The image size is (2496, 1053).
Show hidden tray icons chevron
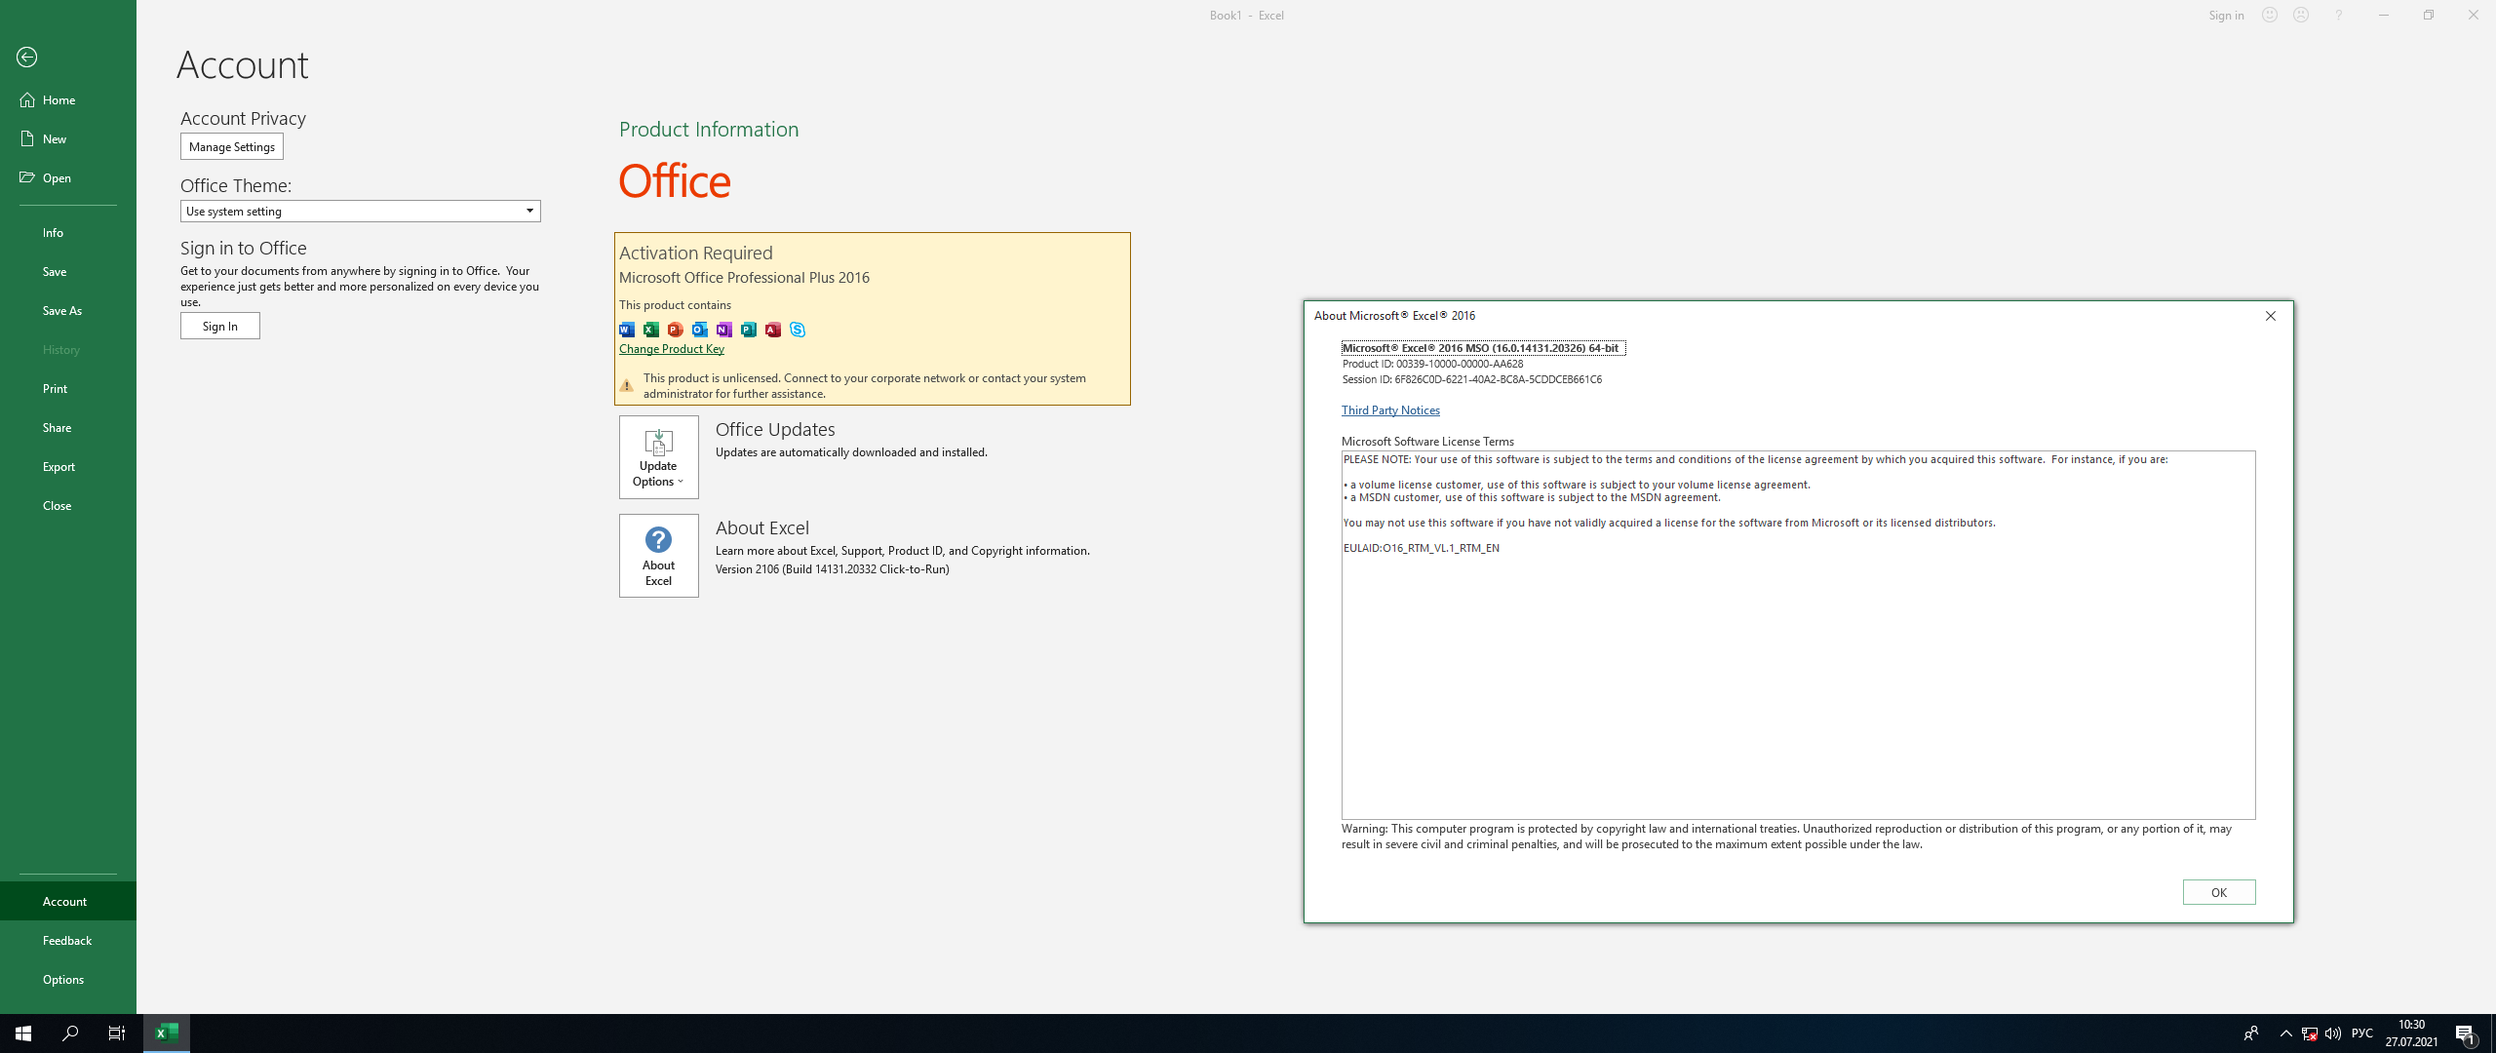click(x=2285, y=1033)
